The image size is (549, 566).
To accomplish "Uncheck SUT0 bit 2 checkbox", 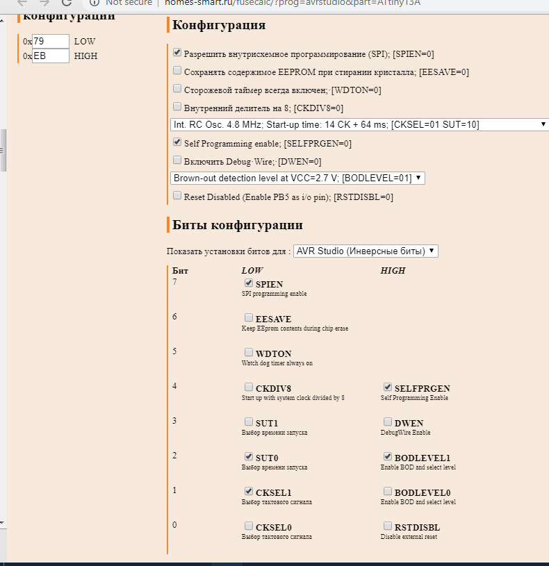I will tap(249, 456).
